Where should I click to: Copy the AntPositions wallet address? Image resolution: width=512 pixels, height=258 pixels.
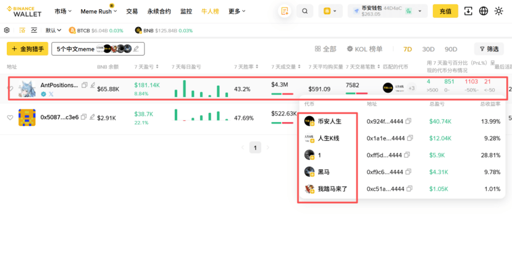[x=85, y=85]
